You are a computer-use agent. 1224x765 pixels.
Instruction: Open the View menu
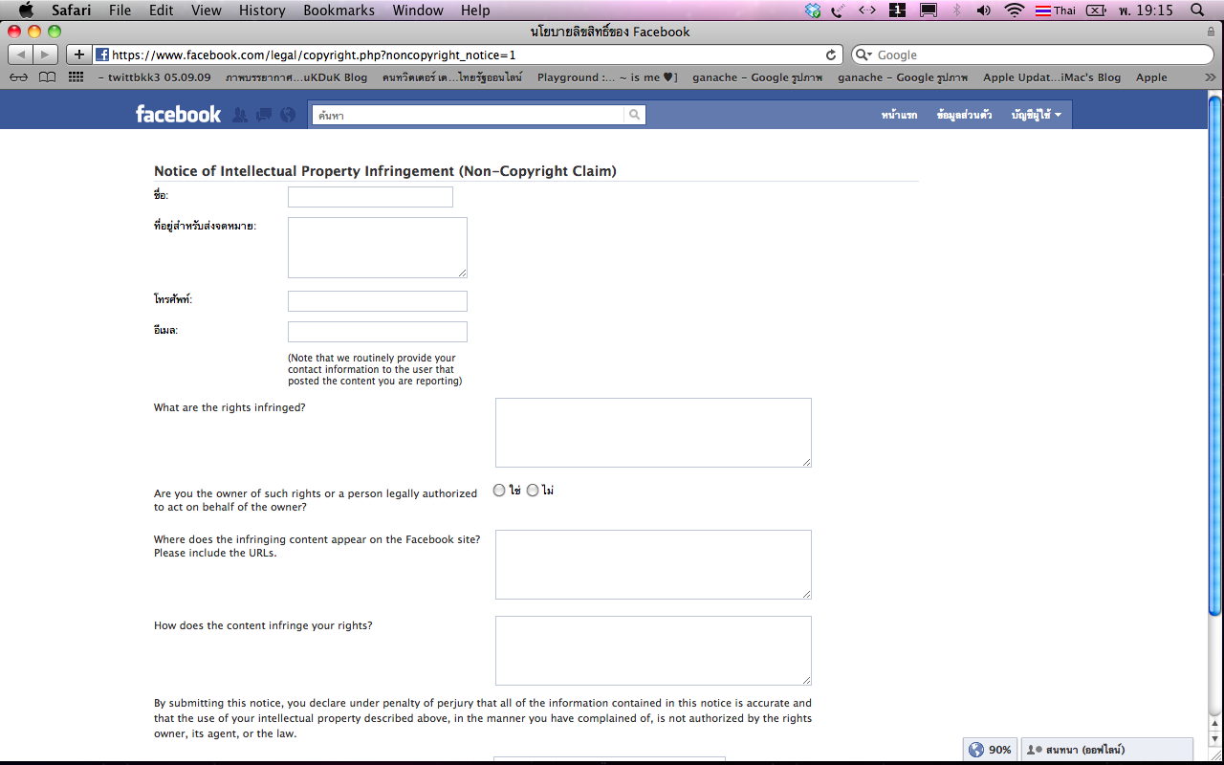[x=206, y=11]
